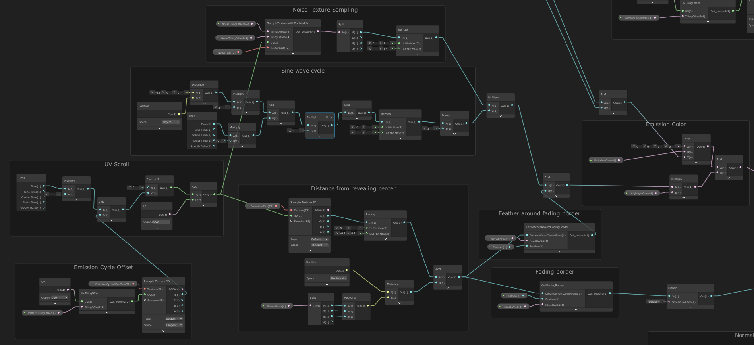The image size is (754, 345).
Task: Click the Lerp node T(4) input port
Action: tap(684, 157)
